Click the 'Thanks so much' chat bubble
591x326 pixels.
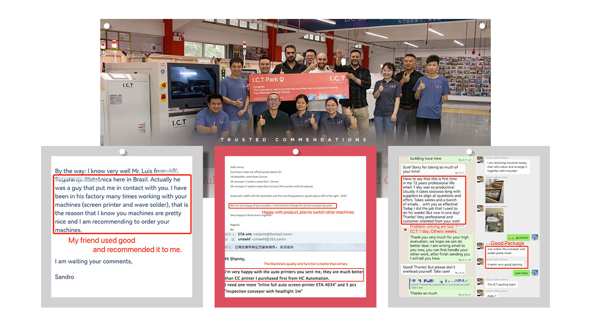click(x=424, y=293)
